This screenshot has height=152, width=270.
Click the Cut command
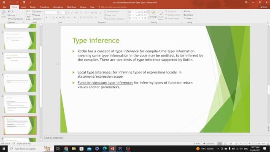11,11
